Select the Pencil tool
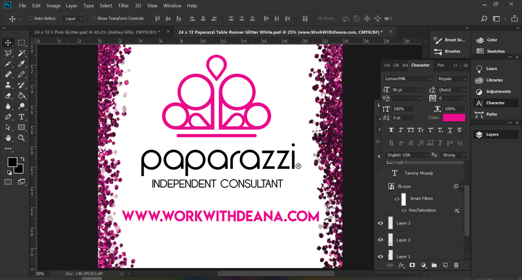This screenshot has height=280, width=522. tap(21, 74)
